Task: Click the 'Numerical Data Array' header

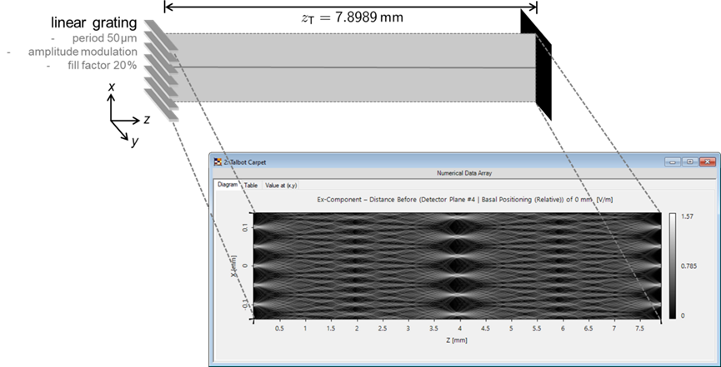Action: point(464,173)
